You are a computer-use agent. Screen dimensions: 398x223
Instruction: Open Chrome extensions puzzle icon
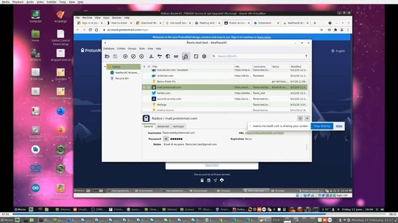336,30
